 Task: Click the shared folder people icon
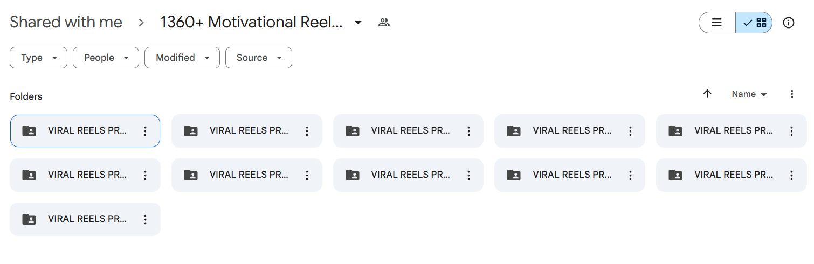point(384,23)
